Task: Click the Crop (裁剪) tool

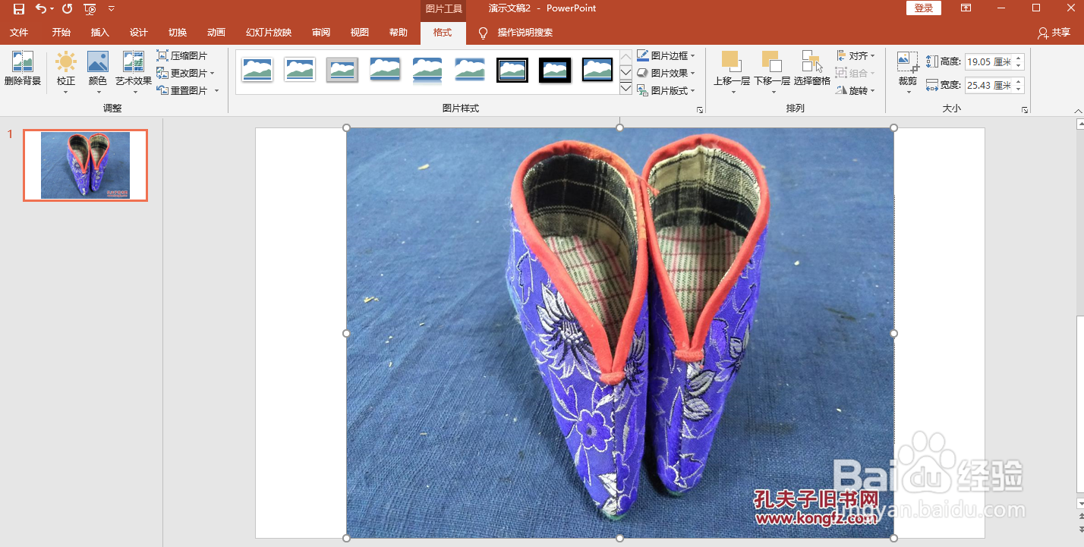Action: tap(908, 73)
